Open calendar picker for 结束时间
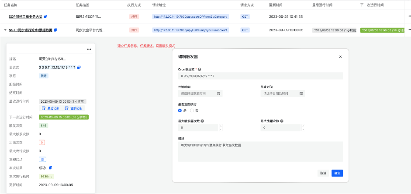 coord(301,94)
